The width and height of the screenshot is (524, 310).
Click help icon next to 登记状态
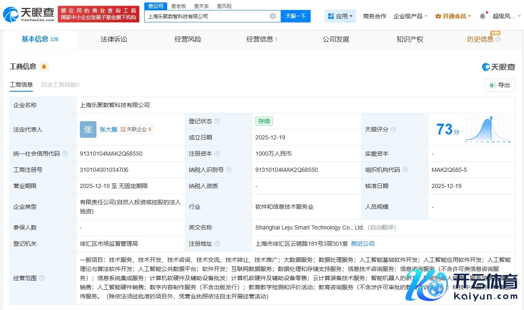(217, 121)
